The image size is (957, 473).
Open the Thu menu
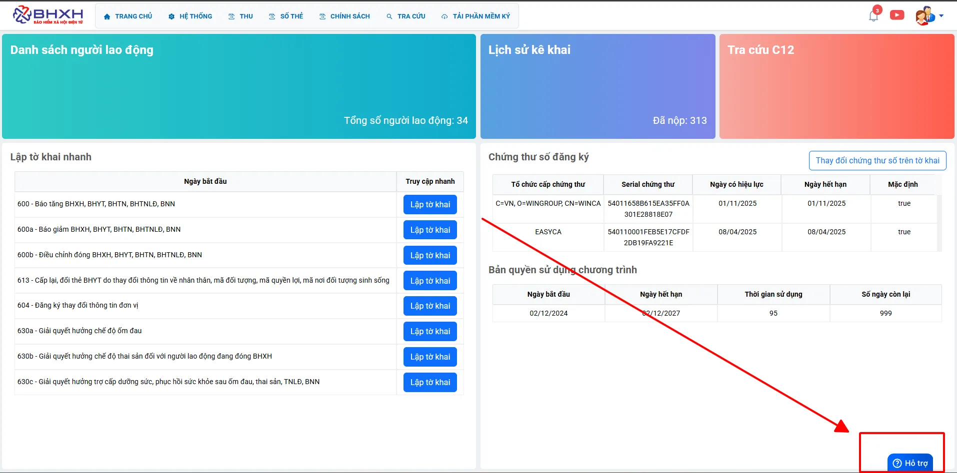coord(241,16)
